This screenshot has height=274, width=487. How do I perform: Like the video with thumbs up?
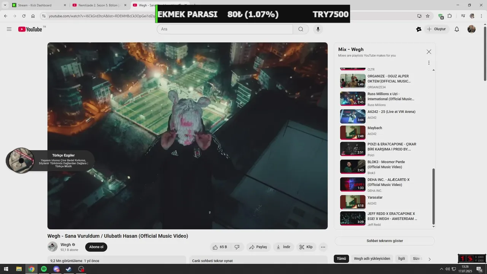[220, 247]
